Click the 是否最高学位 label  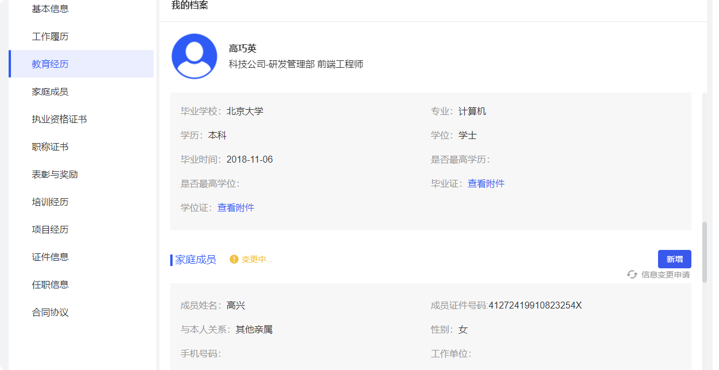point(211,184)
